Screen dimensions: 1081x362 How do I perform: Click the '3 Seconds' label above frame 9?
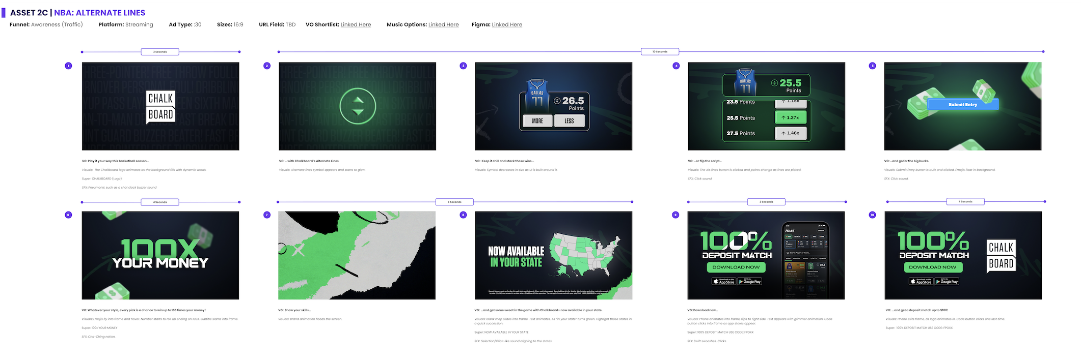pyautogui.click(x=766, y=202)
